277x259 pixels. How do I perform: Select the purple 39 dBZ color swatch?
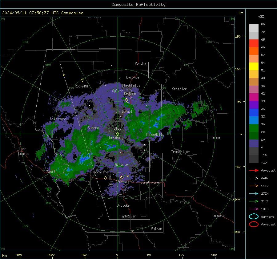click(254, 105)
